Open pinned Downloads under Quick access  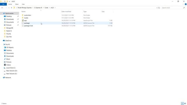tap(10, 19)
